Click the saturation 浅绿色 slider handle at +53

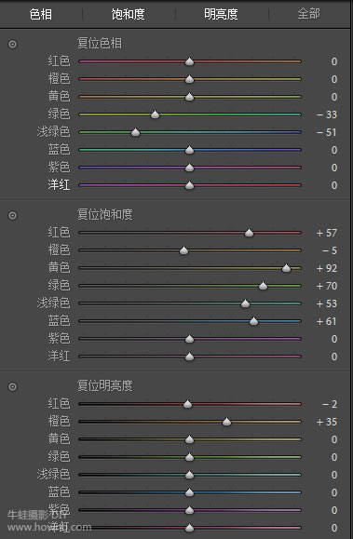point(245,303)
